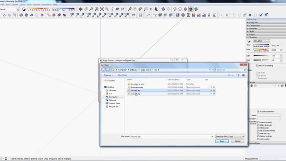Select the Axes tool
286x161 pixels.
(151, 9)
